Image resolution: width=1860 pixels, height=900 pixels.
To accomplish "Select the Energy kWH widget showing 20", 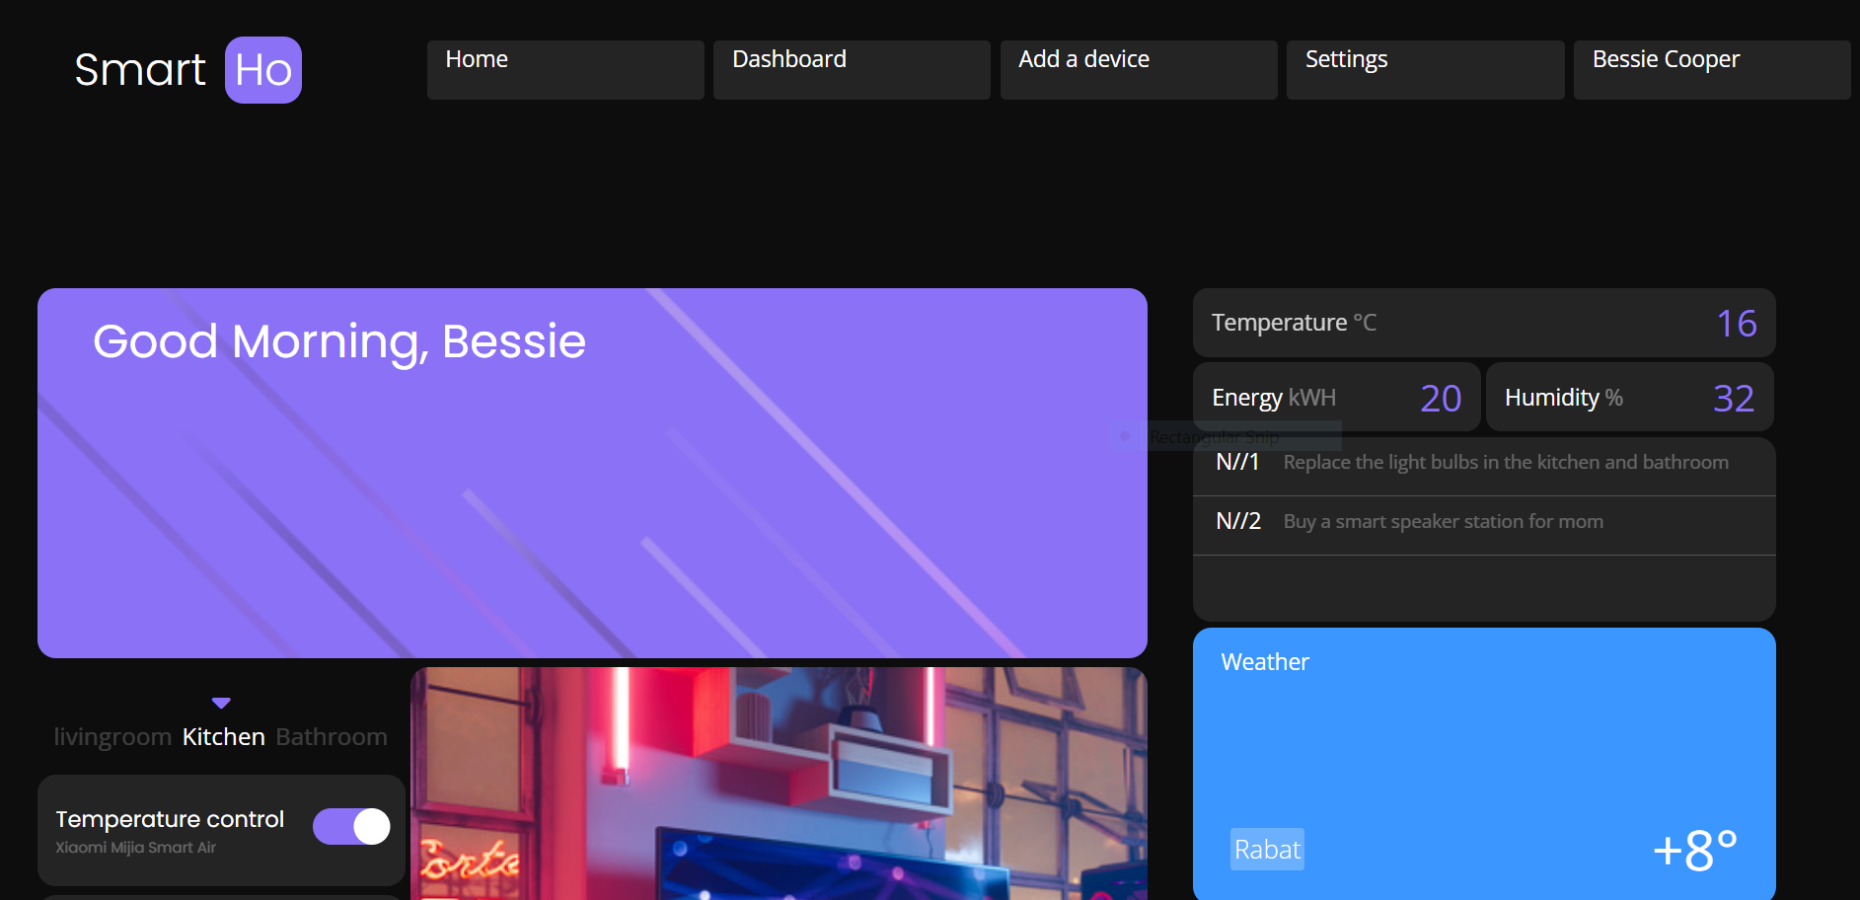I will [x=1336, y=397].
